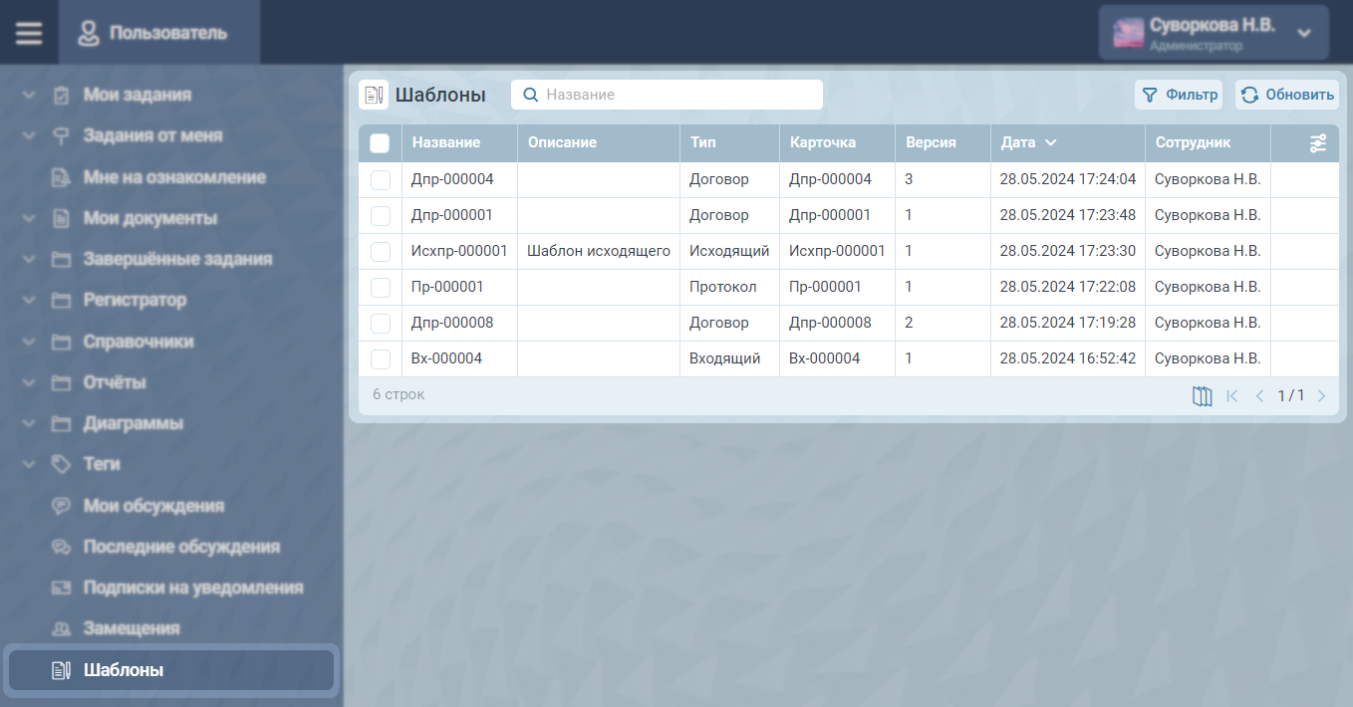This screenshot has height=707, width=1353.
Task: Click the column settings icon in table header
Action: 1318,143
